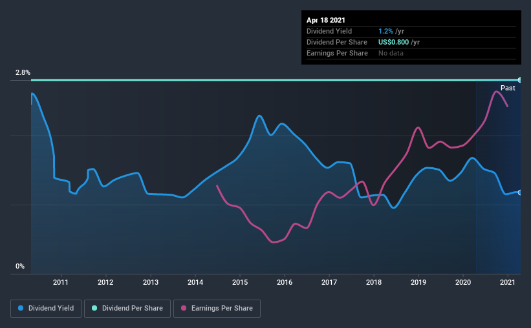Click the 0% y-axis label
Viewport: 531px width, 328px height.
[x=20, y=267]
